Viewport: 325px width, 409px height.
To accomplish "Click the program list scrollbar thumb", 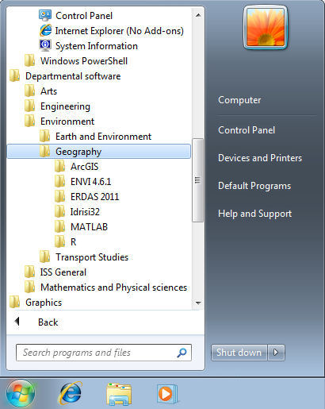I will (197, 180).
